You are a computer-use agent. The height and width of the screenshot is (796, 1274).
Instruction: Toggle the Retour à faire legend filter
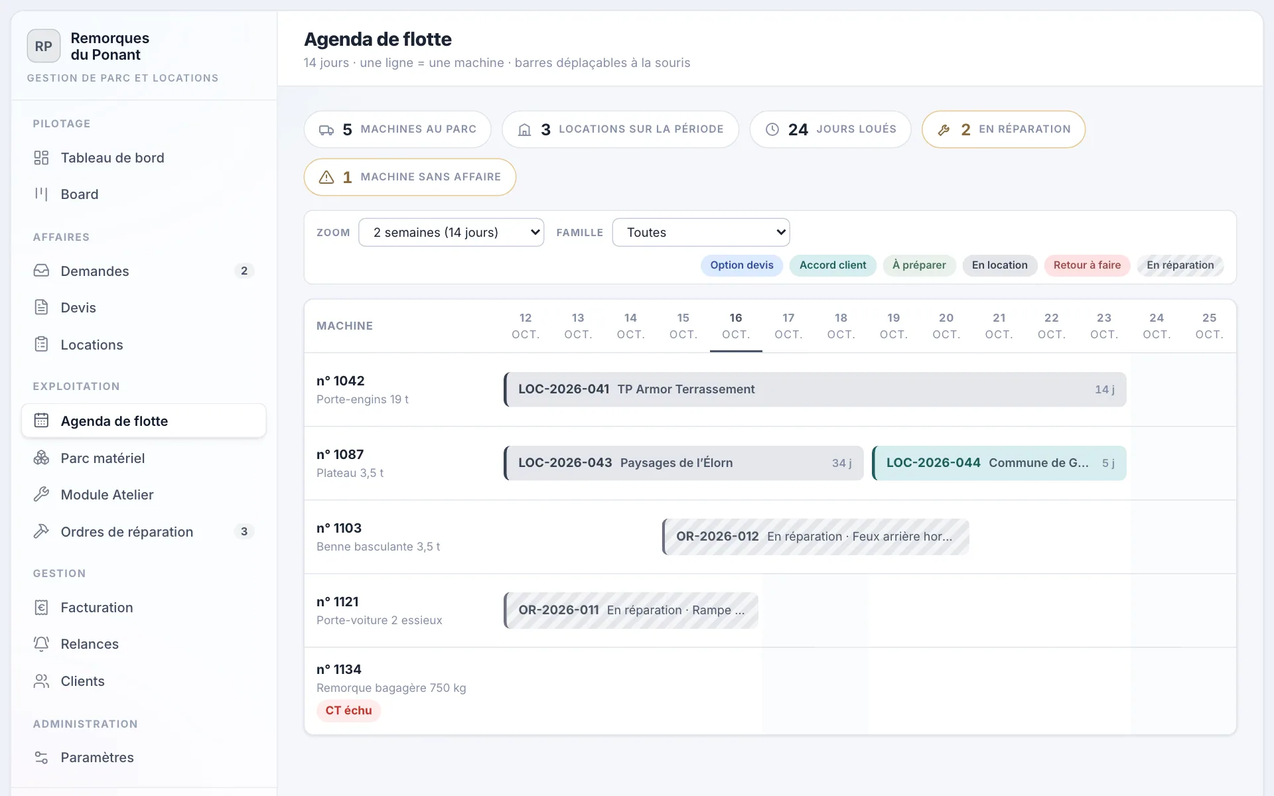[x=1087, y=265]
